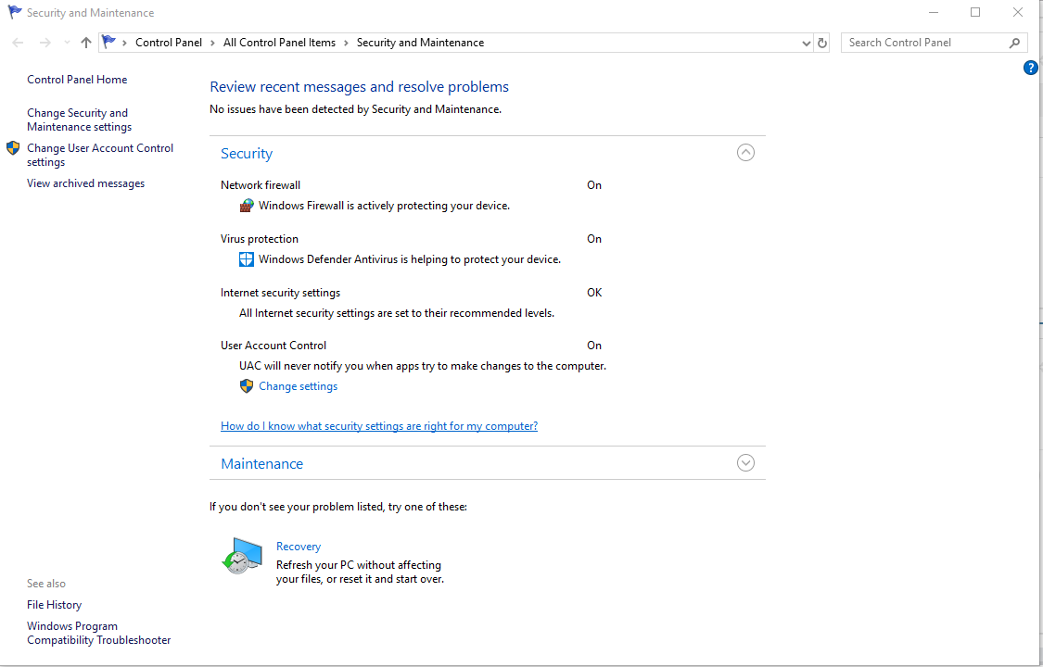Open File History under See also
The width and height of the screenshot is (1043, 667).
pyautogui.click(x=55, y=605)
